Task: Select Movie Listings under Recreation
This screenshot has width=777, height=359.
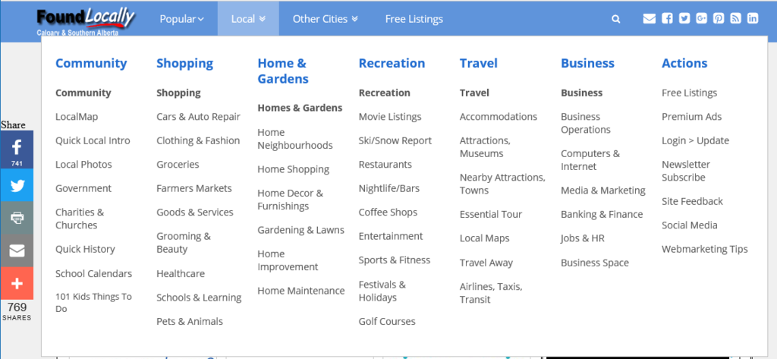Action: pyautogui.click(x=390, y=117)
